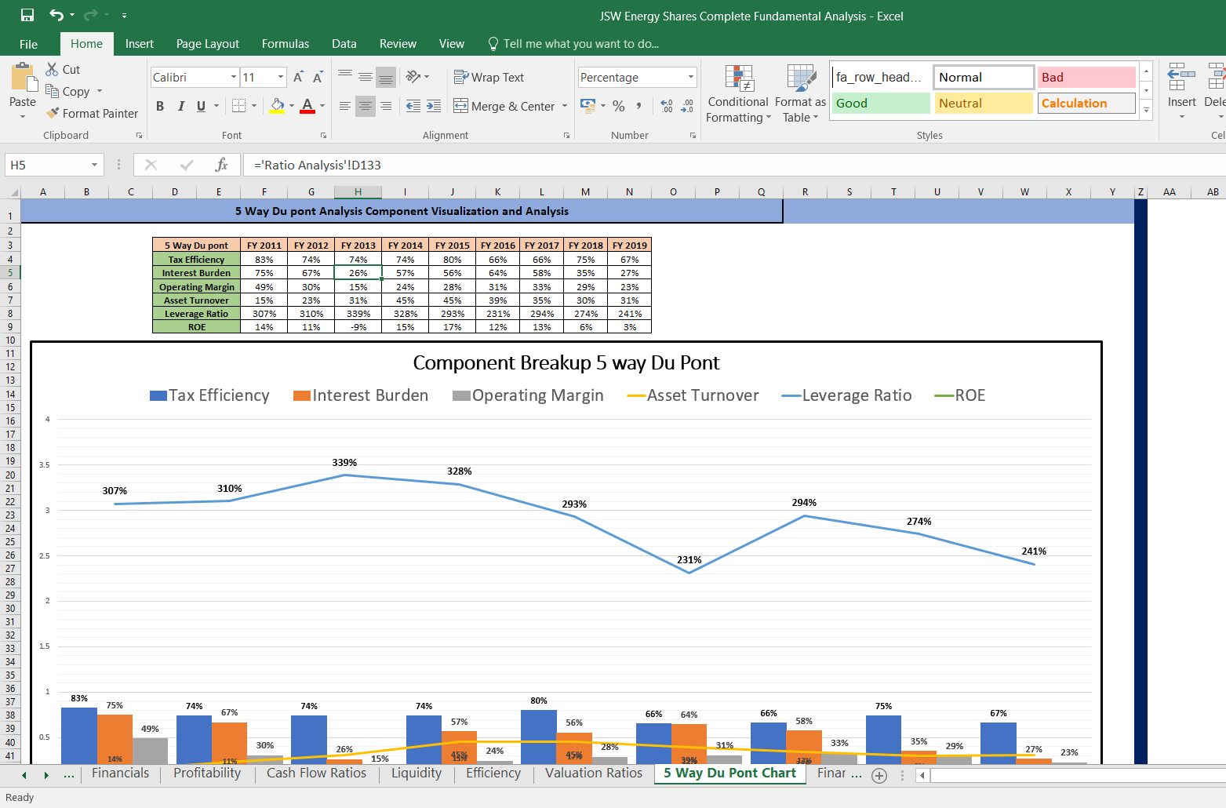
Task: Toggle middle vertical alignment
Action: pyautogui.click(x=366, y=77)
